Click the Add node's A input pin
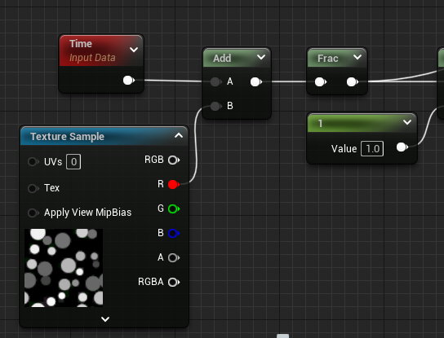The height and width of the screenshot is (338, 444). 216,81
